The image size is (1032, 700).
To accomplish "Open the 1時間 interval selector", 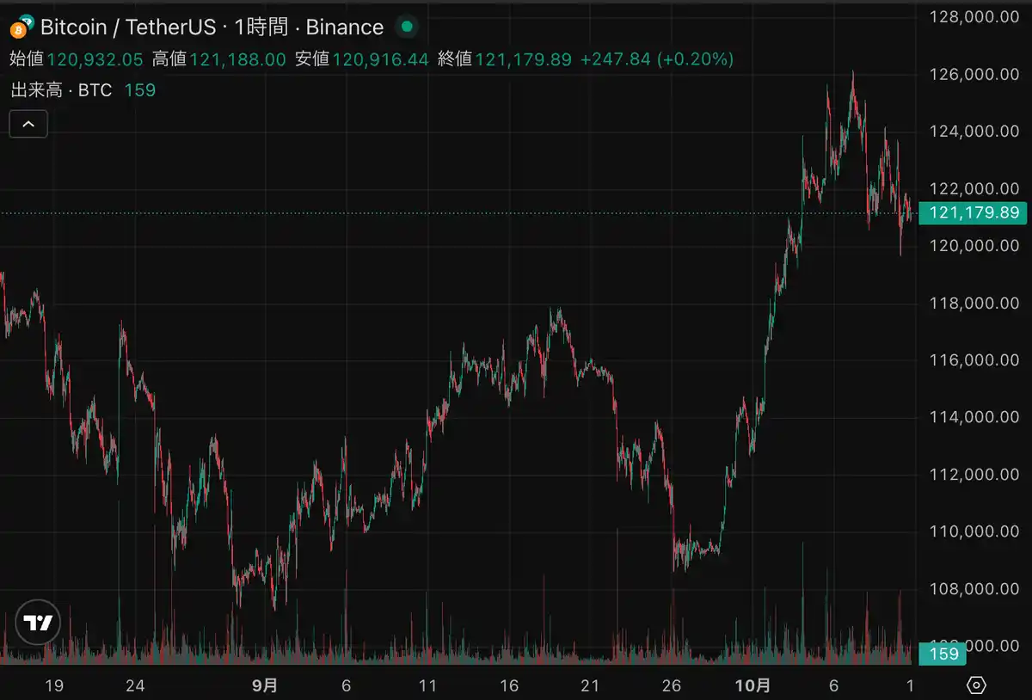I will (x=260, y=27).
